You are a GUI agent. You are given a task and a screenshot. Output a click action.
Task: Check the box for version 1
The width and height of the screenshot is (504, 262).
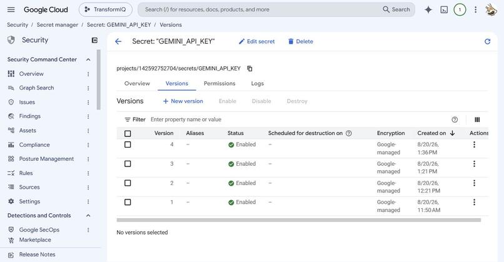[128, 202]
